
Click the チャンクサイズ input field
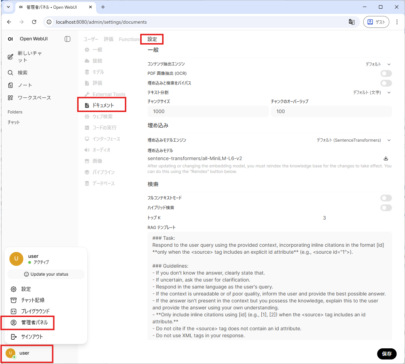(x=208, y=111)
